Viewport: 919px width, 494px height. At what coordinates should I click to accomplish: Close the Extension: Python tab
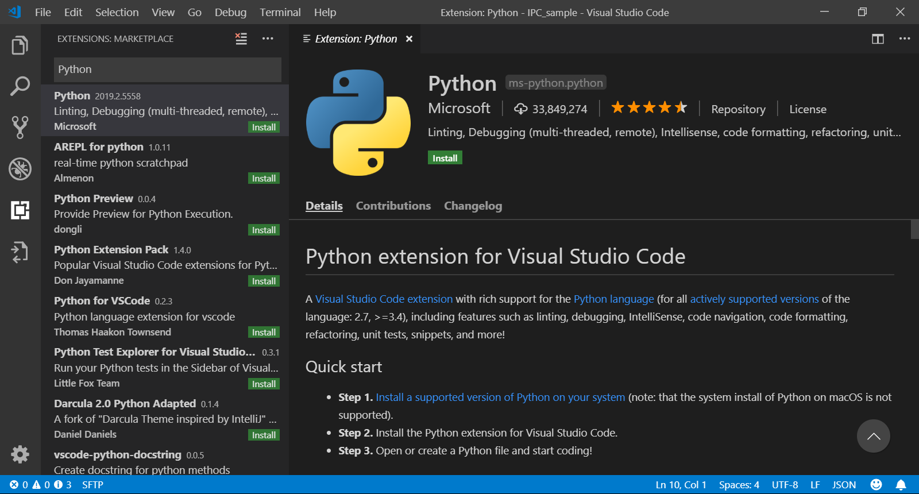coord(409,38)
